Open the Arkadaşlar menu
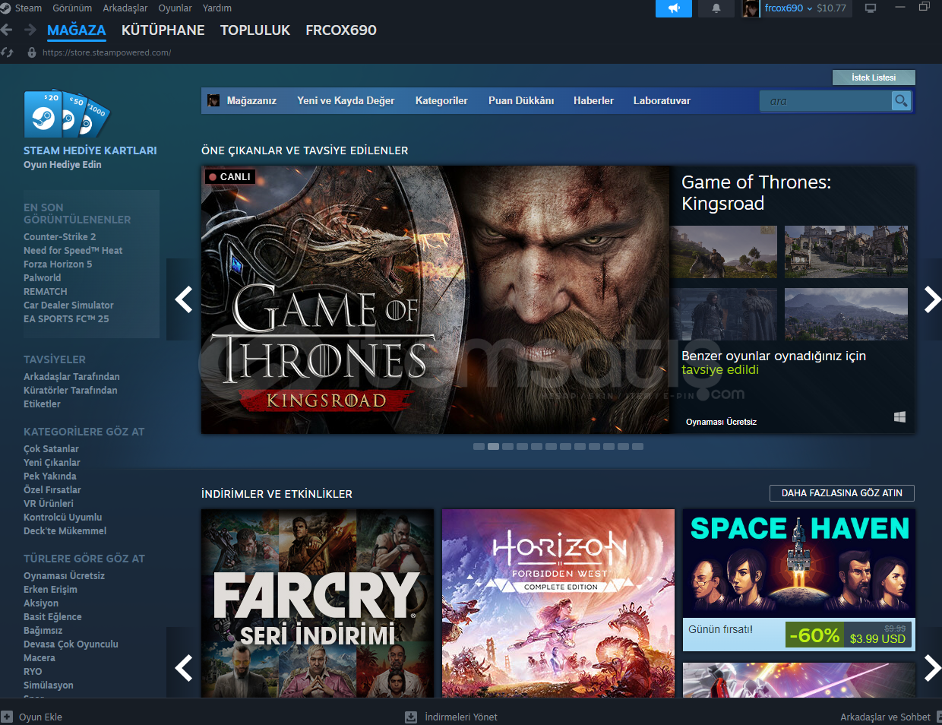 (125, 8)
